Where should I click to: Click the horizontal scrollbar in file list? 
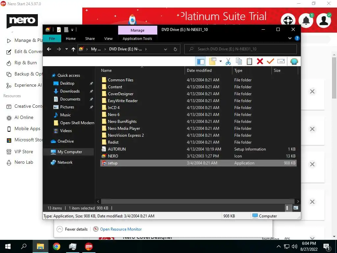[197, 201]
